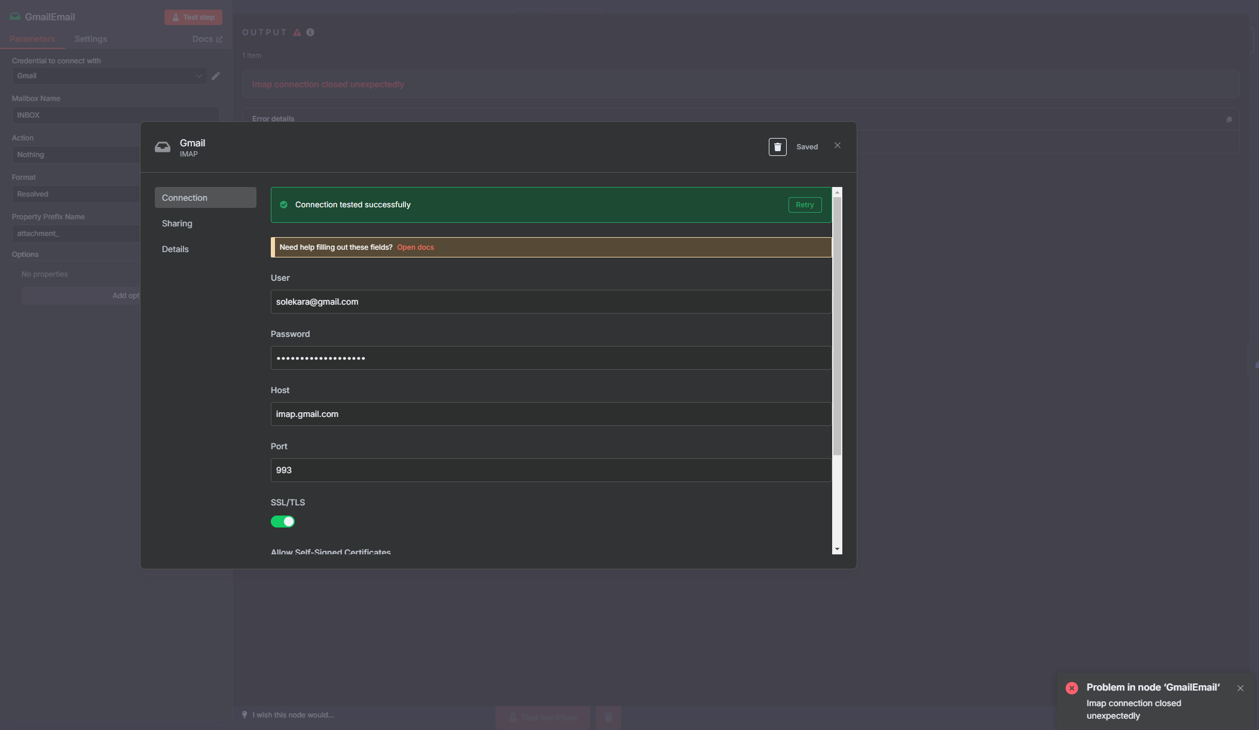The width and height of the screenshot is (1259, 730).
Task: Close the Gmail credential dialog
Action: 838,145
